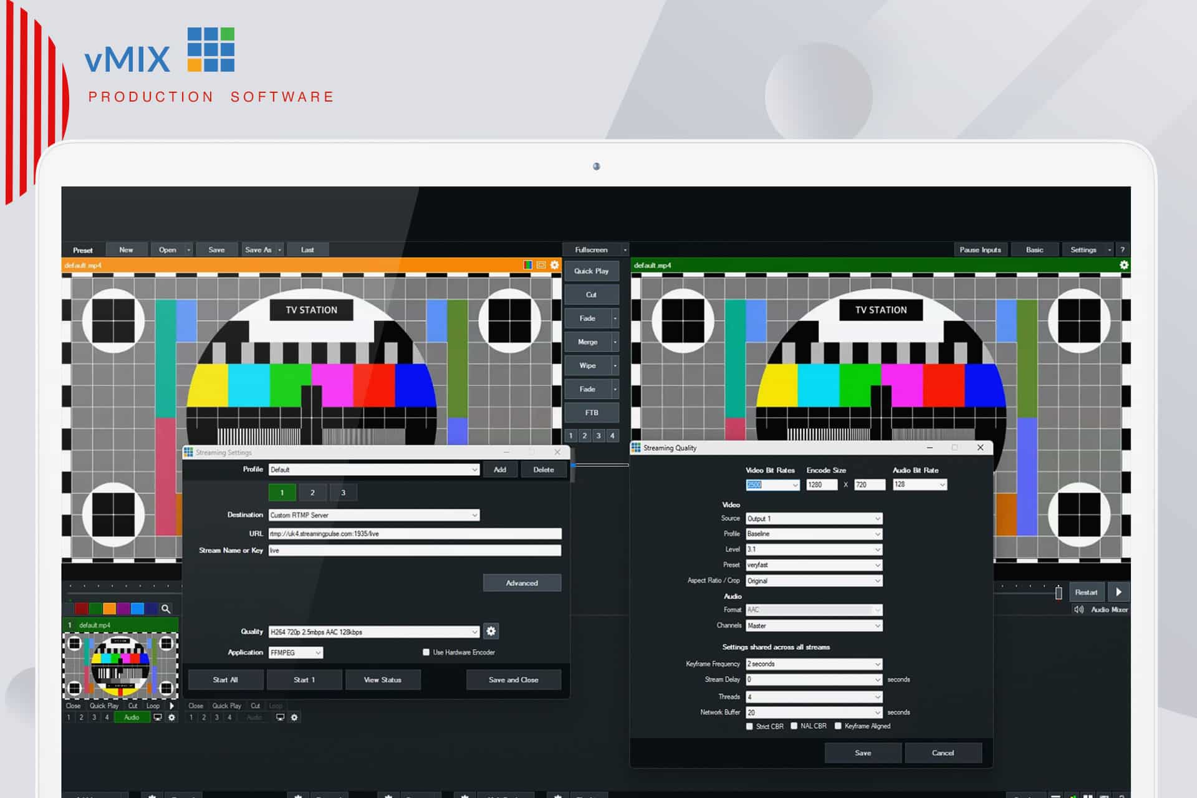Screen dimensions: 1197x798
Task: Click the monitor icon on the second input slot
Action: click(280, 718)
